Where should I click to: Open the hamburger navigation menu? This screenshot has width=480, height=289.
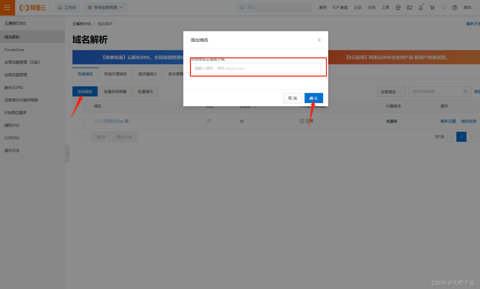tap(7, 8)
